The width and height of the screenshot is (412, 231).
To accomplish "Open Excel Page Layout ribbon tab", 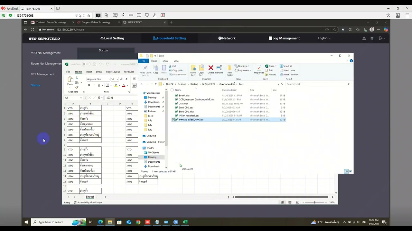I will point(113,72).
